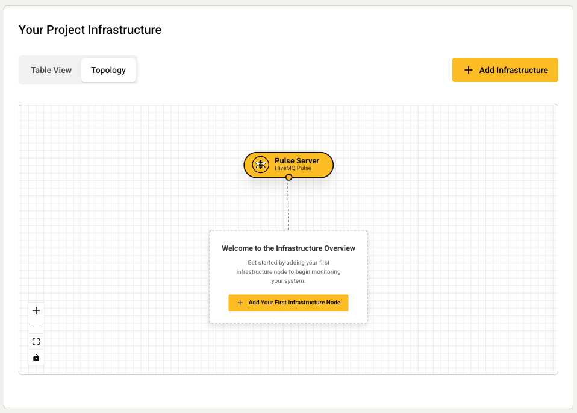This screenshot has width=577, height=413.
Task: Click the plus icon in Add Infrastructure
Action: (x=469, y=70)
